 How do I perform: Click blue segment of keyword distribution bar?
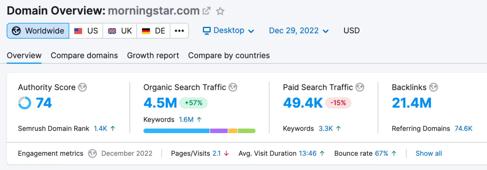click(177, 131)
